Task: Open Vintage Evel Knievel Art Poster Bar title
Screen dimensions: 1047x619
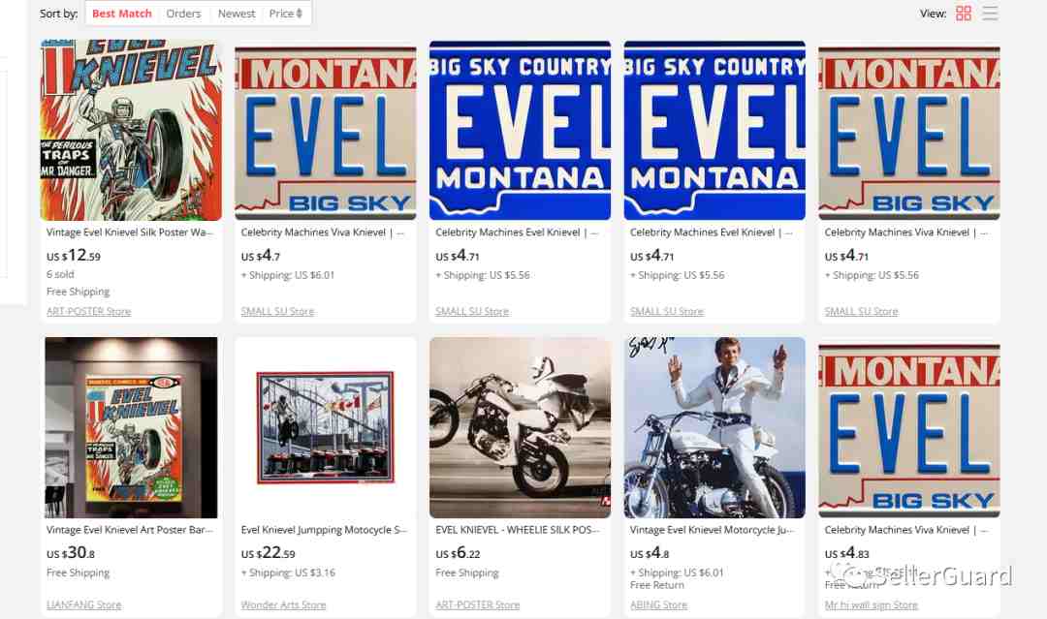Action: (x=130, y=530)
